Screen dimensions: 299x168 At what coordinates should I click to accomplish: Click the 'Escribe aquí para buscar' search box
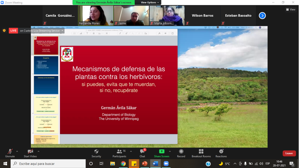coord(48,163)
